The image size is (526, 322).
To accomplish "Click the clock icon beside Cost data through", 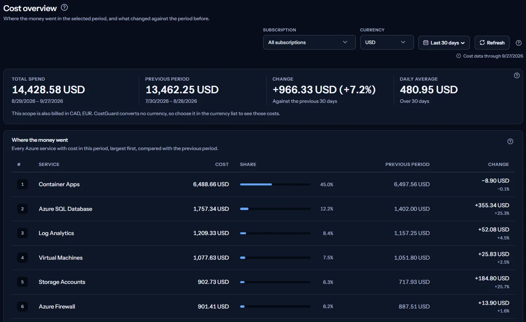I will click(458, 56).
